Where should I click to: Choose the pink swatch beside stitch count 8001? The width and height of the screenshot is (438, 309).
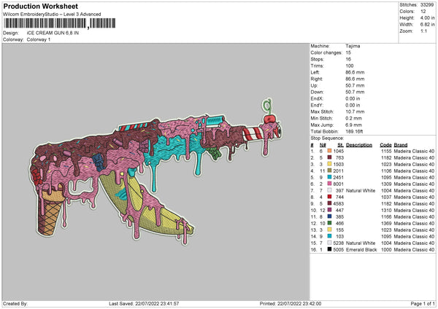coord(330,184)
